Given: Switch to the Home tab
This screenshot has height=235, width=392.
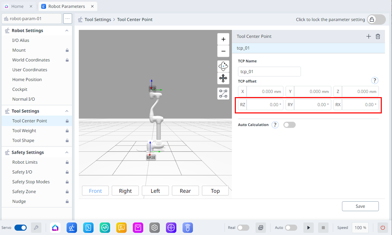Looking at the screenshot, I should click(x=17, y=6).
